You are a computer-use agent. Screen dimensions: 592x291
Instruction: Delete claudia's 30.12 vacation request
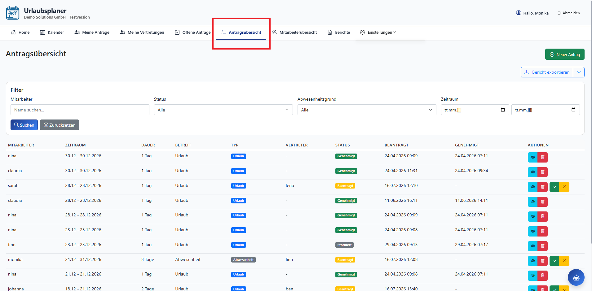[542, 172]
